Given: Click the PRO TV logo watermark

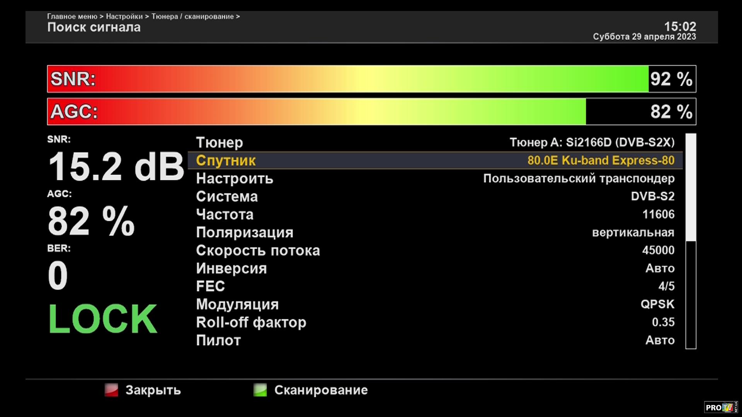Looking at the screenshot, I should (x=720, y=407).
